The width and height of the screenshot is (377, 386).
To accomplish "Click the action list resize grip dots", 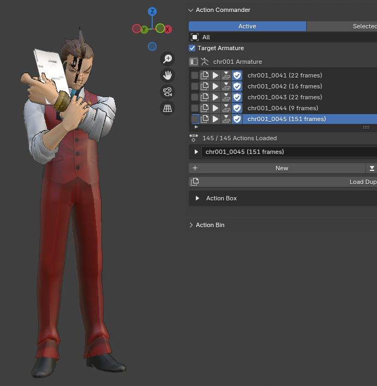I will [366, 127].
